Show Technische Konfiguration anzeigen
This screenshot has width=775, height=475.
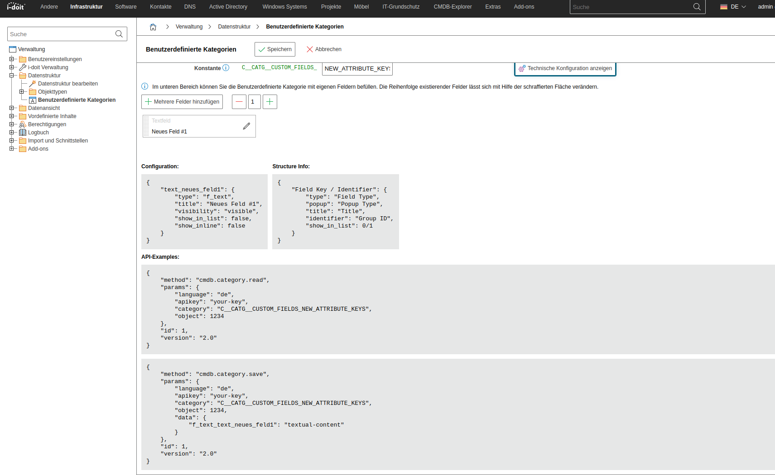565,68
